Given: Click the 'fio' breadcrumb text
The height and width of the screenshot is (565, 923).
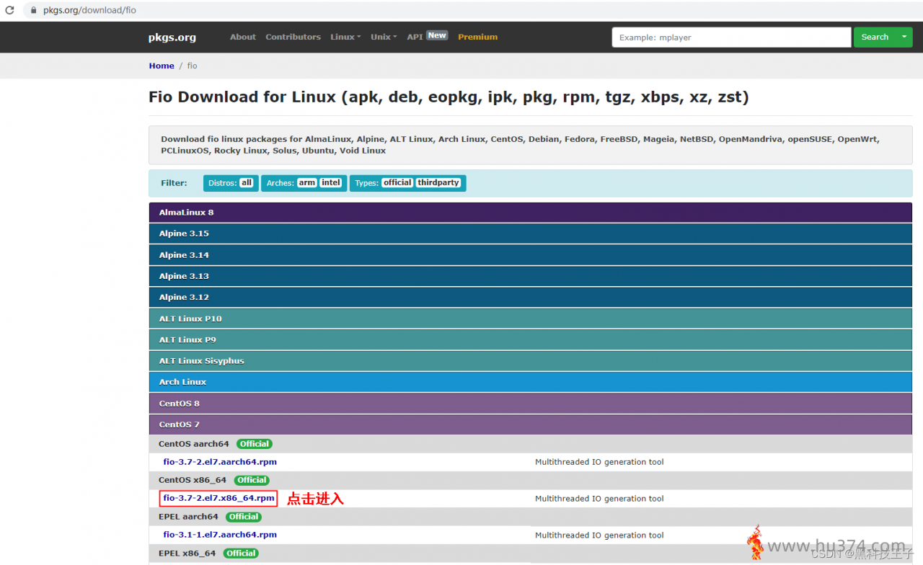Looking at the screenshot, I should tap(192, 66).
